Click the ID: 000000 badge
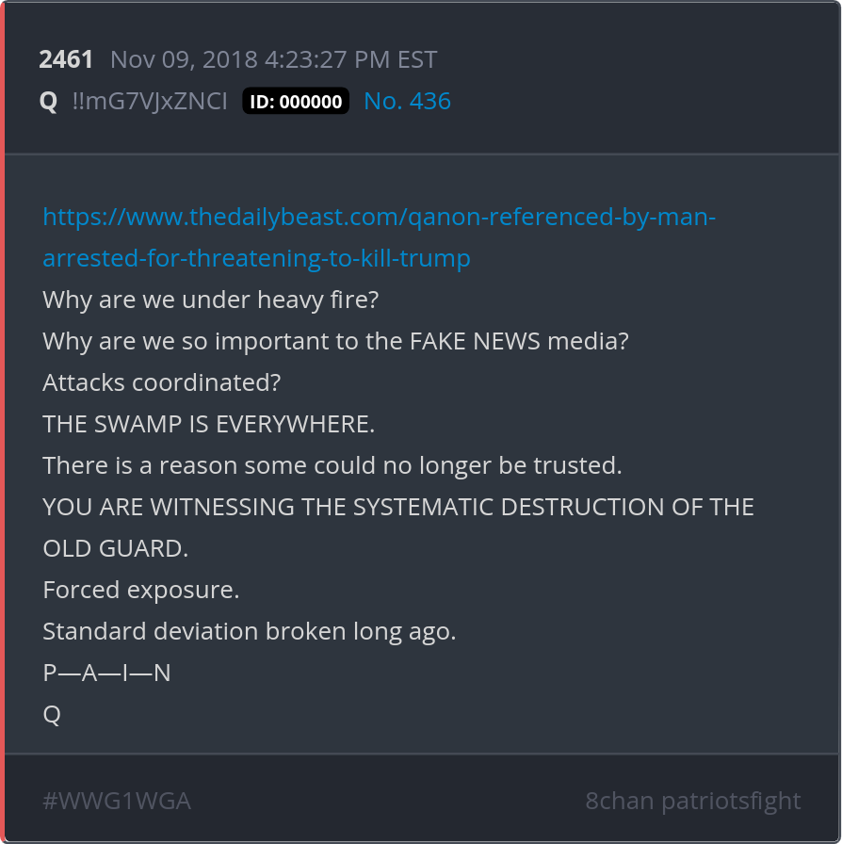 [296, 102]
